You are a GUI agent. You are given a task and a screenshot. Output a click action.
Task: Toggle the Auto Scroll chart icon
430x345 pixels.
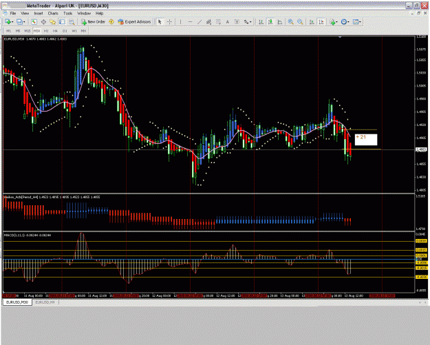pyautogui.click(x=312, y=21)
